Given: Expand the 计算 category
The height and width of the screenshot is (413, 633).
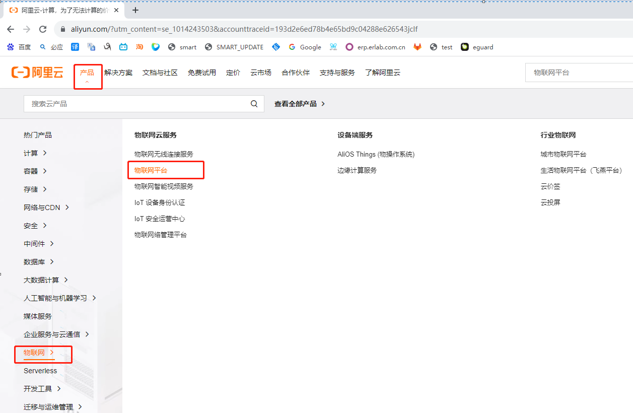Looking at the screenshot, I should coord(35,153).
